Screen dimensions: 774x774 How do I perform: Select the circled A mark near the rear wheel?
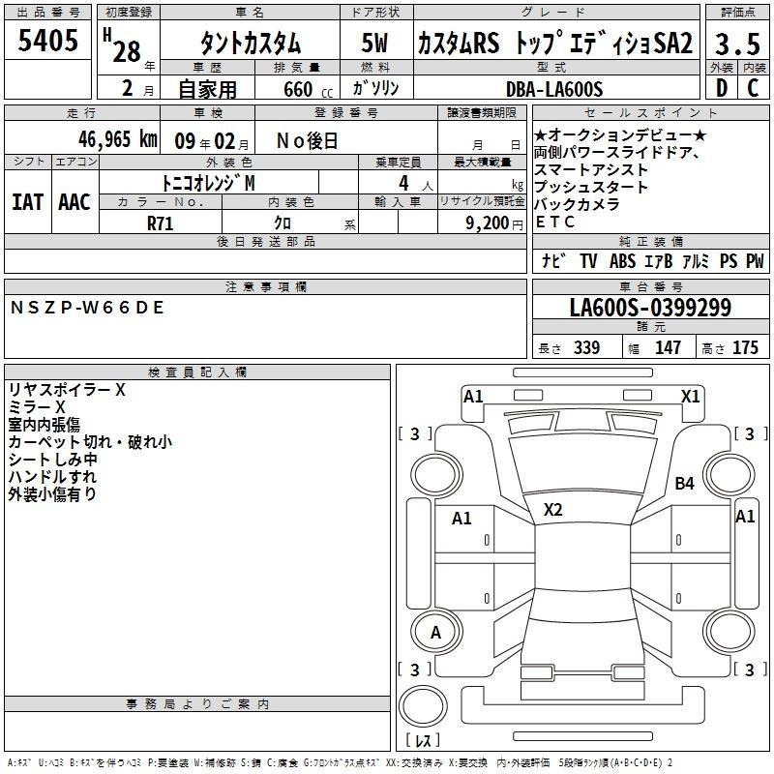point(435,633)
